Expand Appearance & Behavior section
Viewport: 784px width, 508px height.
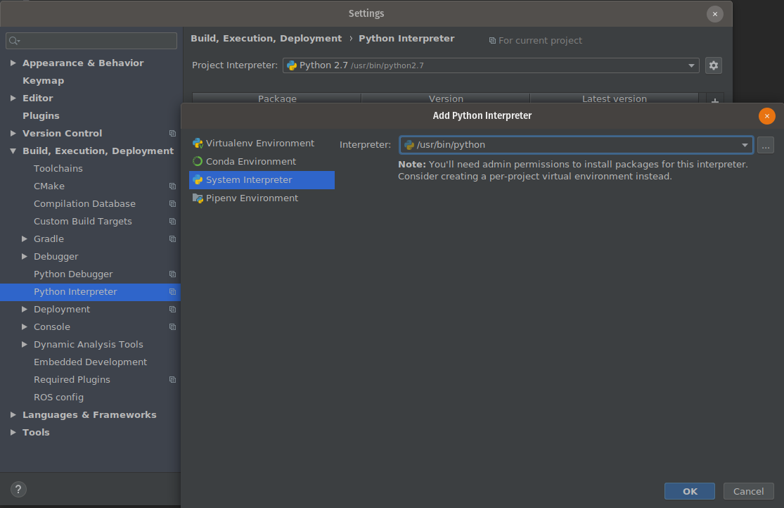click(13, 63)
